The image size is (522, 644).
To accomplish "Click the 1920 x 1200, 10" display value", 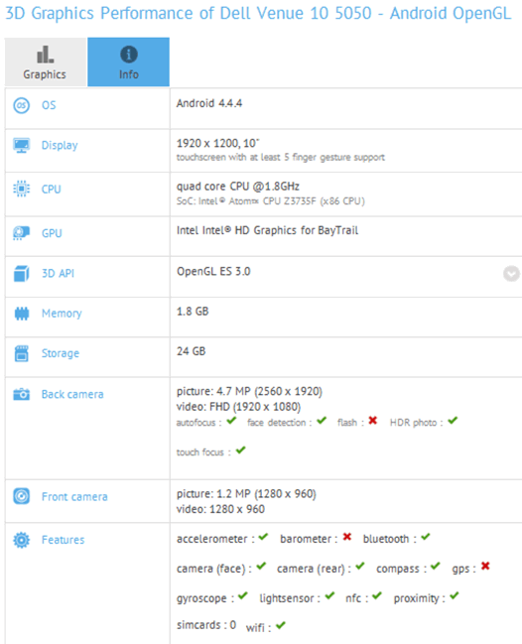I will pyautogui.click(x=218, y=143).
